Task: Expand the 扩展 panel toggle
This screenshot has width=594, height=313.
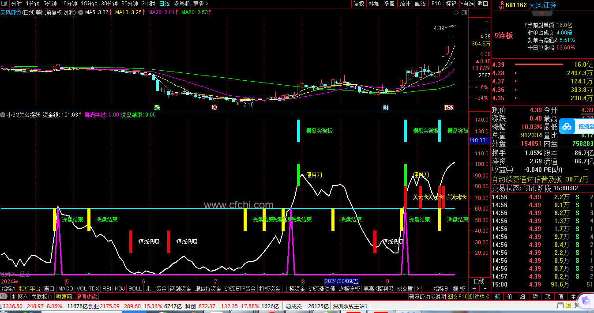Action: [x=20, y=296]
